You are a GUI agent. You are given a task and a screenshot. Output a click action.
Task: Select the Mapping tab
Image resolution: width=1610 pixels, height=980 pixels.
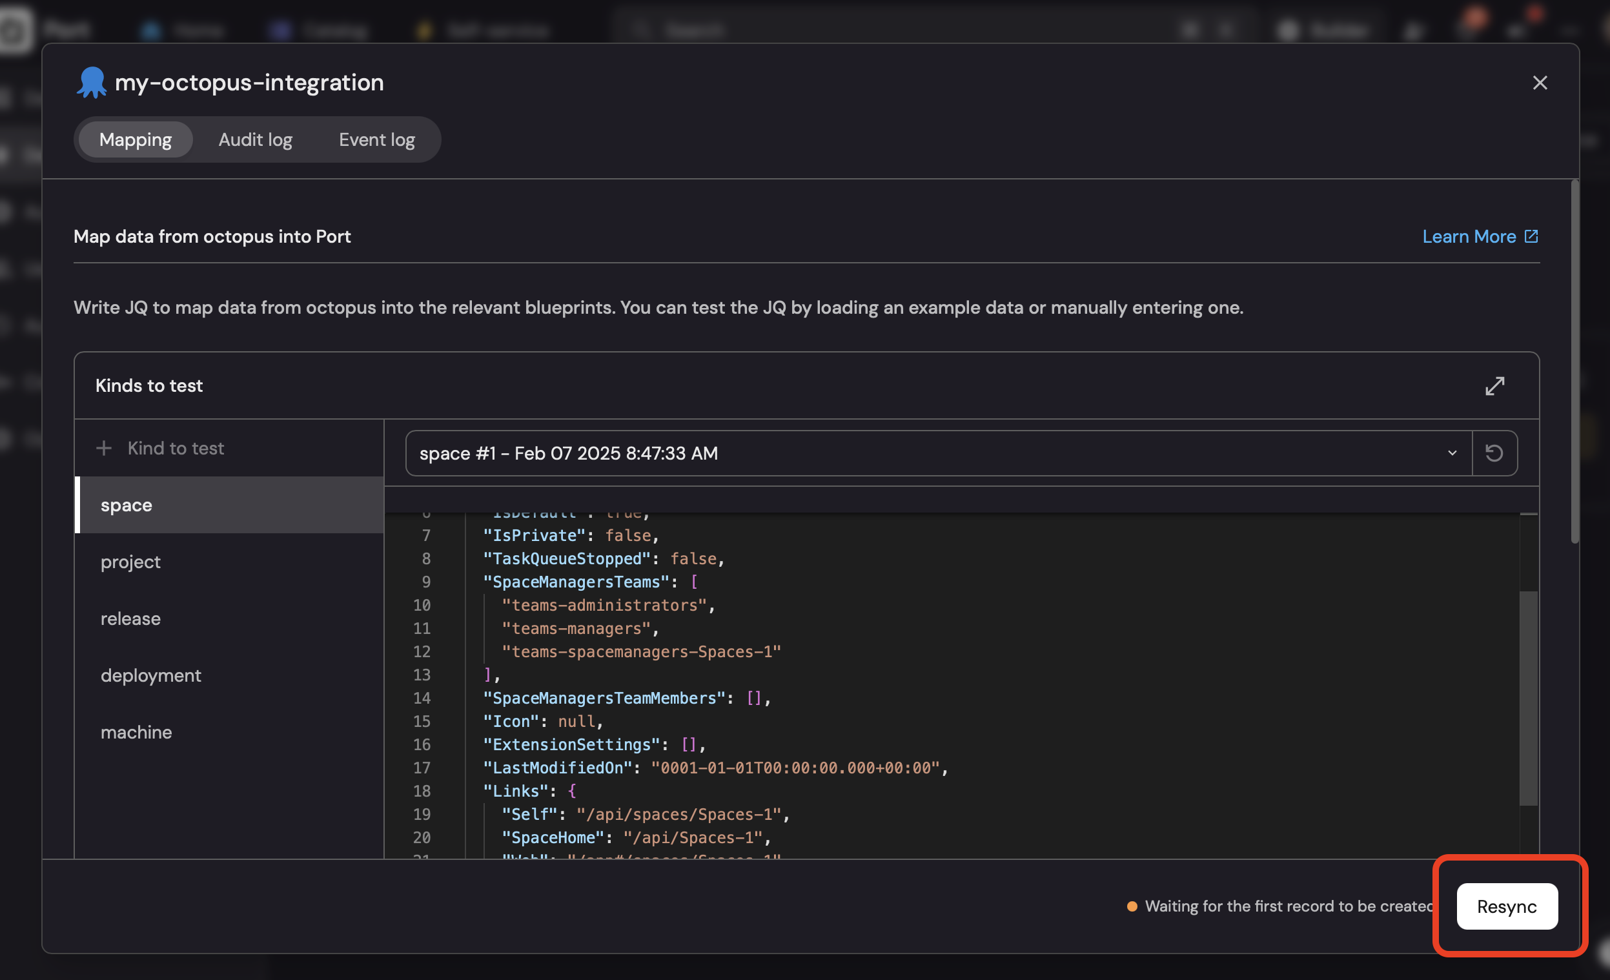point(135,139)
